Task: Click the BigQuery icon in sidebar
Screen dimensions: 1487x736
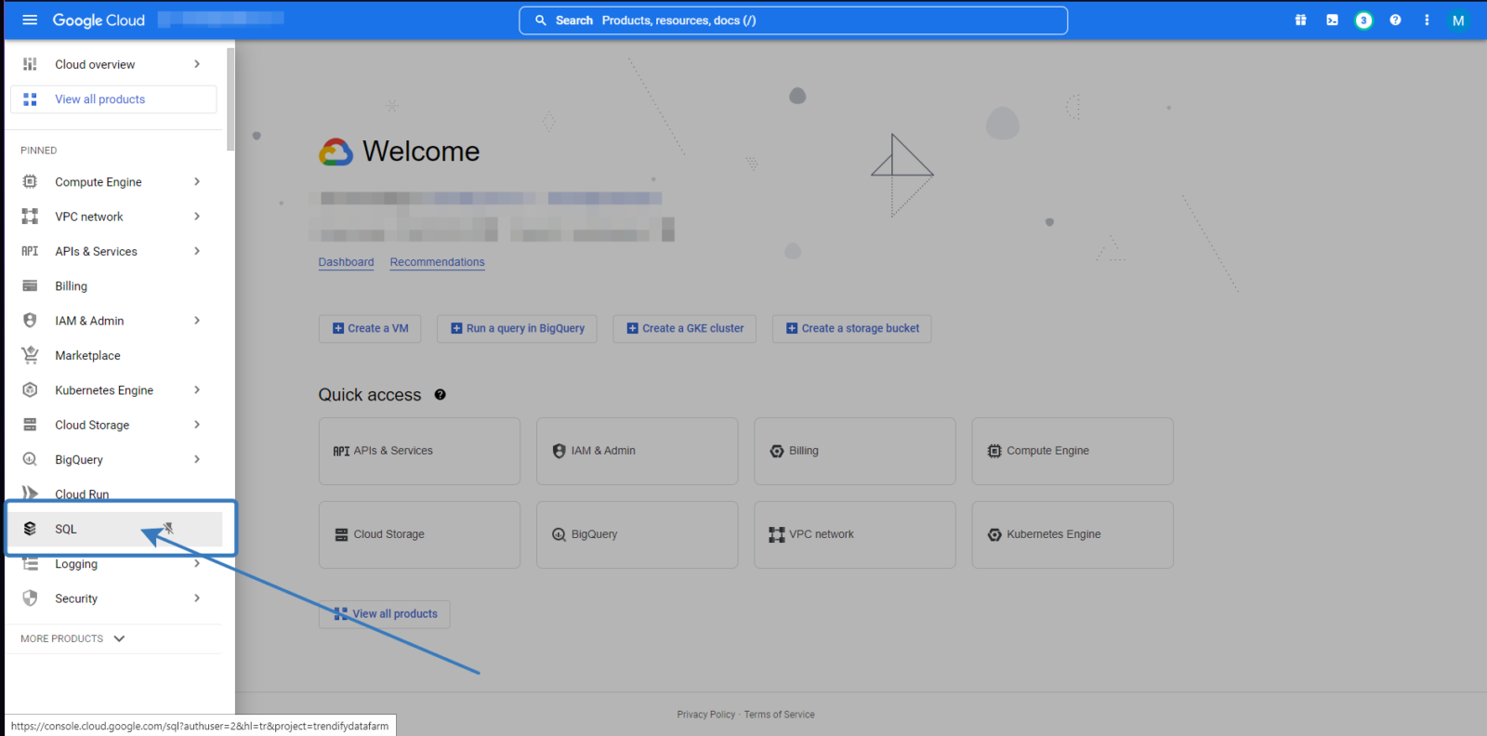Action: (30, 459)
